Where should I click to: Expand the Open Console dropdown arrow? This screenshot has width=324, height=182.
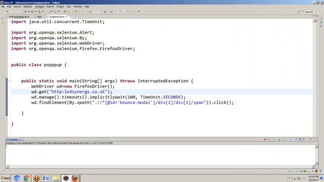pos(310,140)
